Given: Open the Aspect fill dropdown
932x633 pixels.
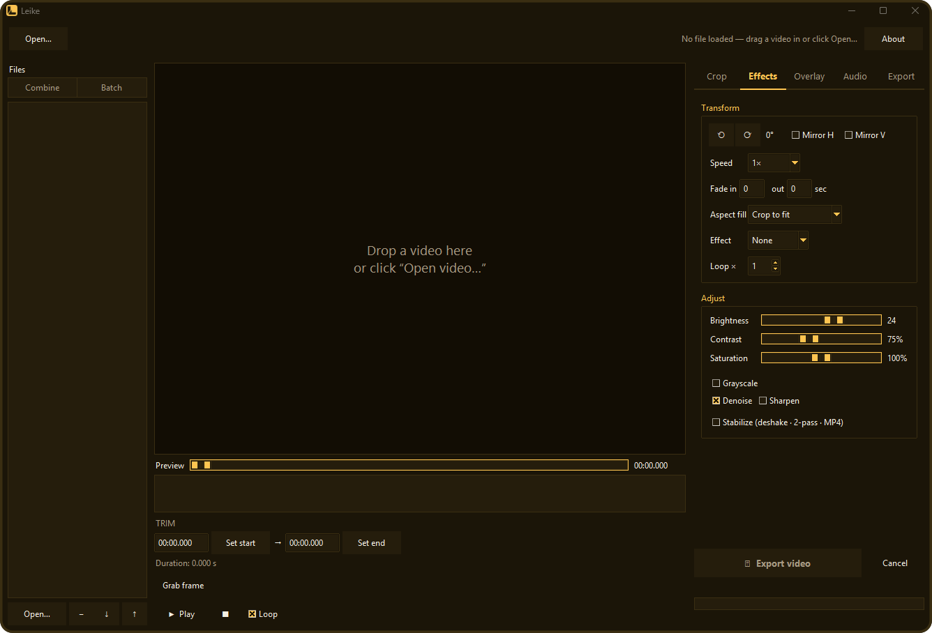Looking at the screenshot, I should click(795, 215).
